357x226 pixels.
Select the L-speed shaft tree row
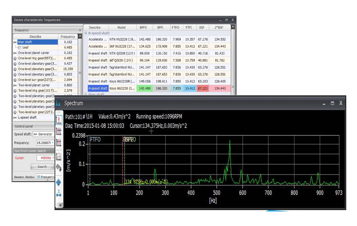(34, 118)
